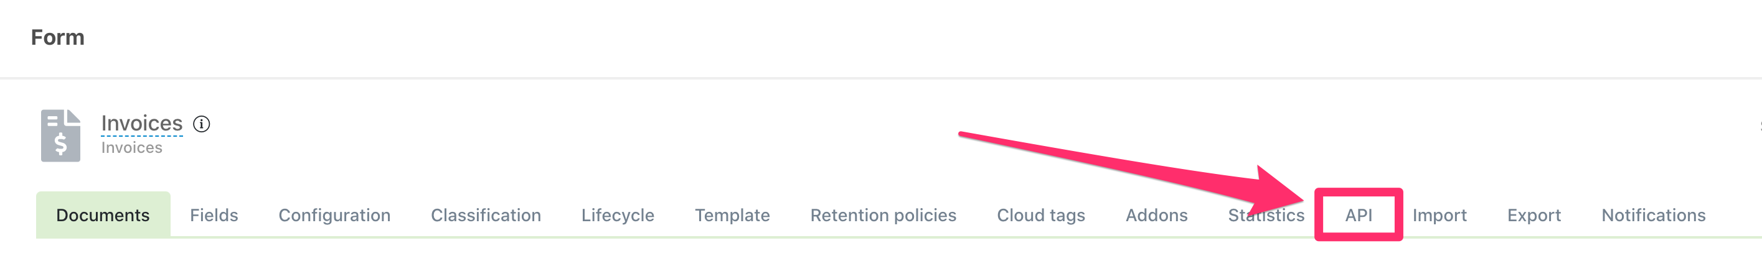
Task: Edit the underlined Invoices form title
Action: tap(141, 123)
